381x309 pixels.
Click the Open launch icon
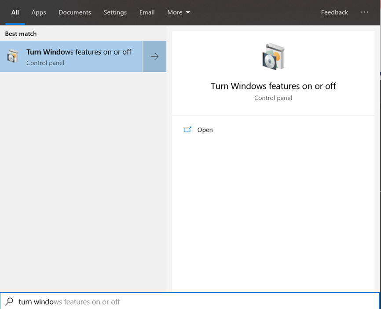coord(187,129)
